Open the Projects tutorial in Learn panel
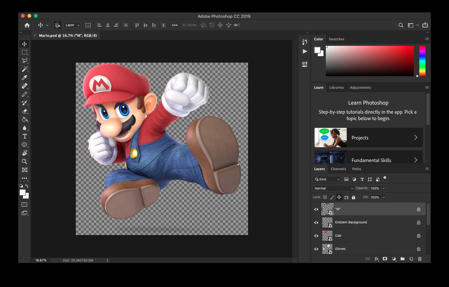Image resolution: width=449 pixels, height=287 pixels. 368,138
